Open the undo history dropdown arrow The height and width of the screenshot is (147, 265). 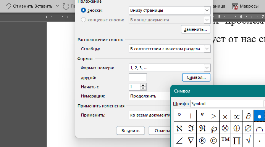[57, 6]
